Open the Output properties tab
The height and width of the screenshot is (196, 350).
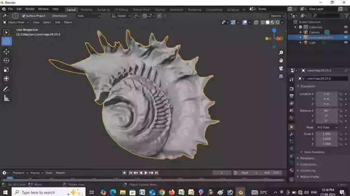point(291,96)
